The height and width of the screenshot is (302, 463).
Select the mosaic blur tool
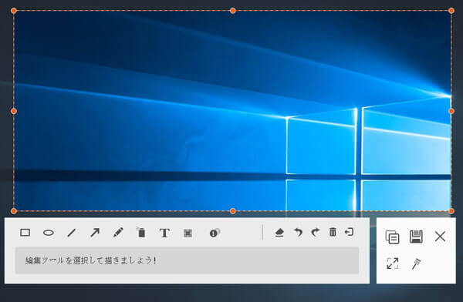pyautogui.click(x=188, y=233)
